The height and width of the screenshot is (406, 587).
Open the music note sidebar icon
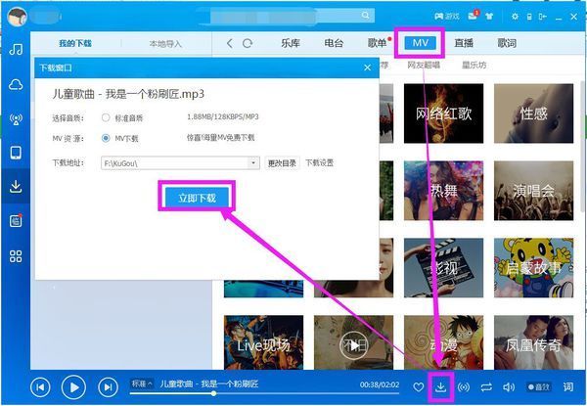coord(16,49)
